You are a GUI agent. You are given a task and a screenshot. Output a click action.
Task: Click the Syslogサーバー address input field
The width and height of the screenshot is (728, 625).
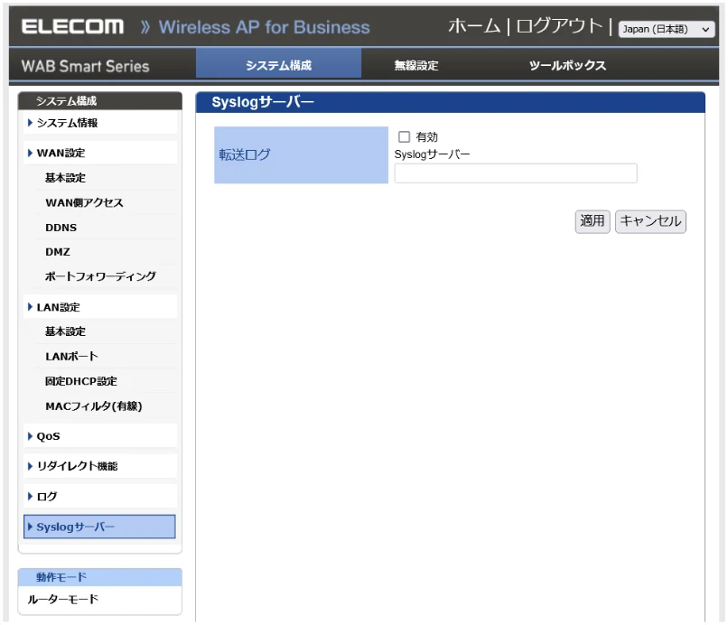click(x=516, y=173)
